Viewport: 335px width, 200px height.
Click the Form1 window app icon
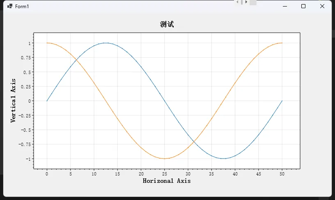coord(9,6)
